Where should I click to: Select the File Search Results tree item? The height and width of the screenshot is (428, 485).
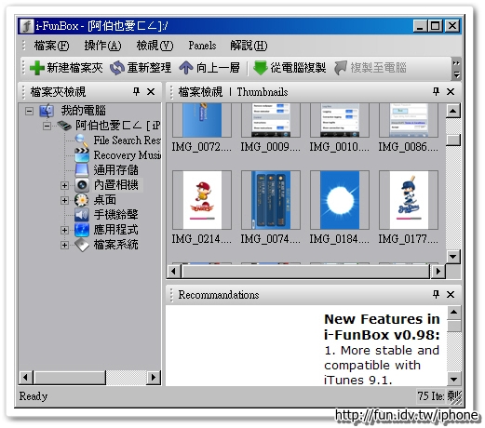coord(128,140)
